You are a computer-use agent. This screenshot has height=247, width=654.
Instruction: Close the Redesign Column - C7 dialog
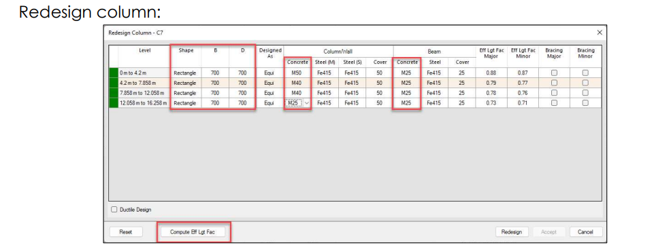[600, 33]
